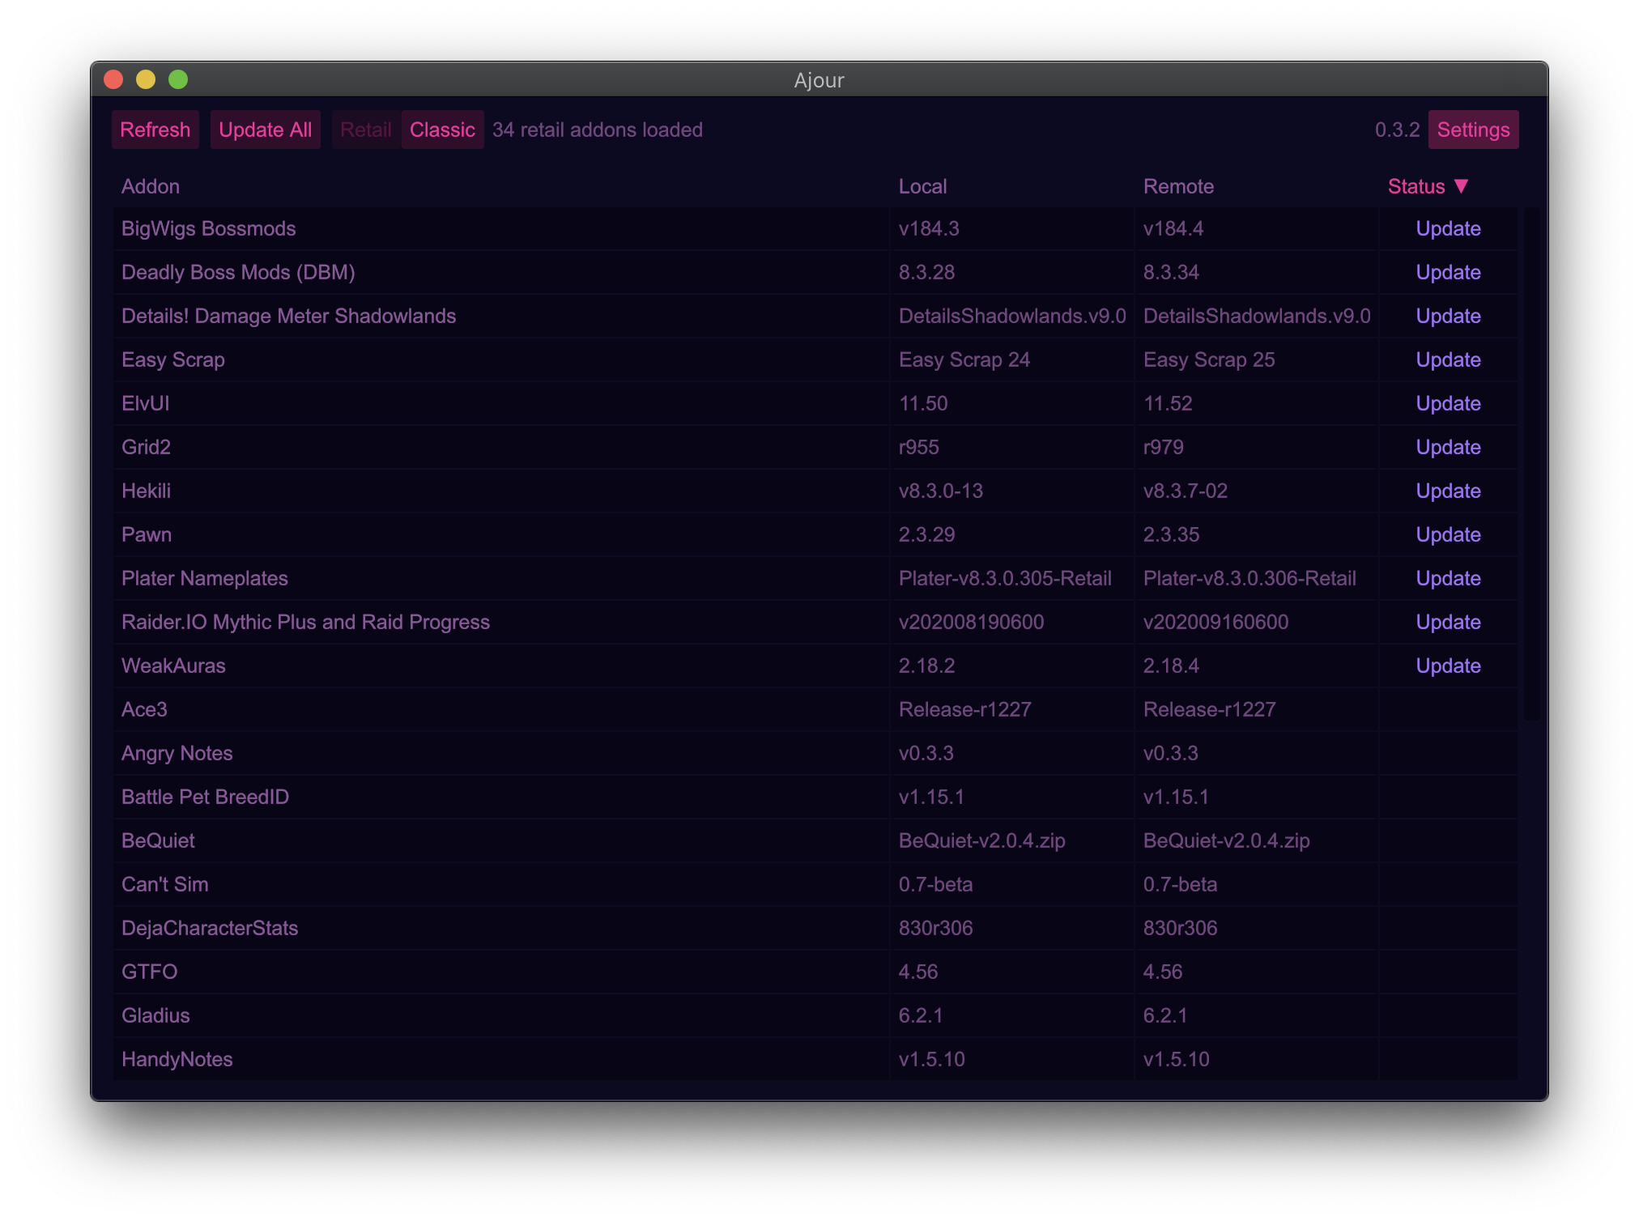Viewport: 1639px width, 1221px height.
Task: Switch to the Retail tab
Action: (365, 130)
